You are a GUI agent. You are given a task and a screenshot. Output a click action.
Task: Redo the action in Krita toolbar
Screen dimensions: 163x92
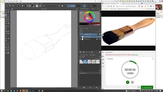click(x=20, y=6)
